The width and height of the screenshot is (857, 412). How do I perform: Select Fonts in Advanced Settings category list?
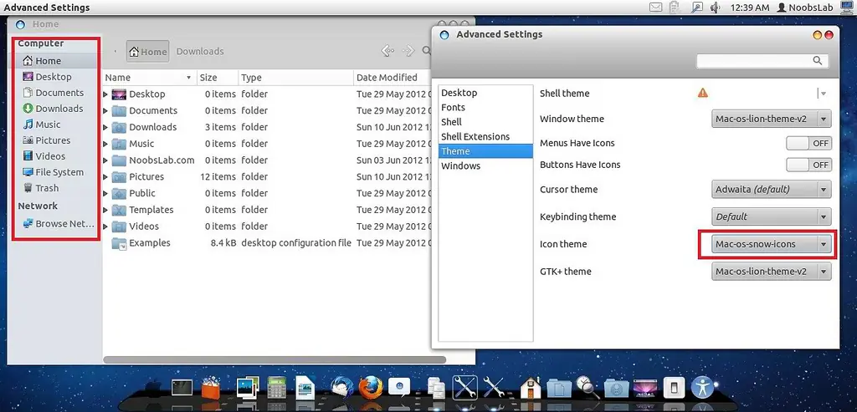tap(485, 108)
